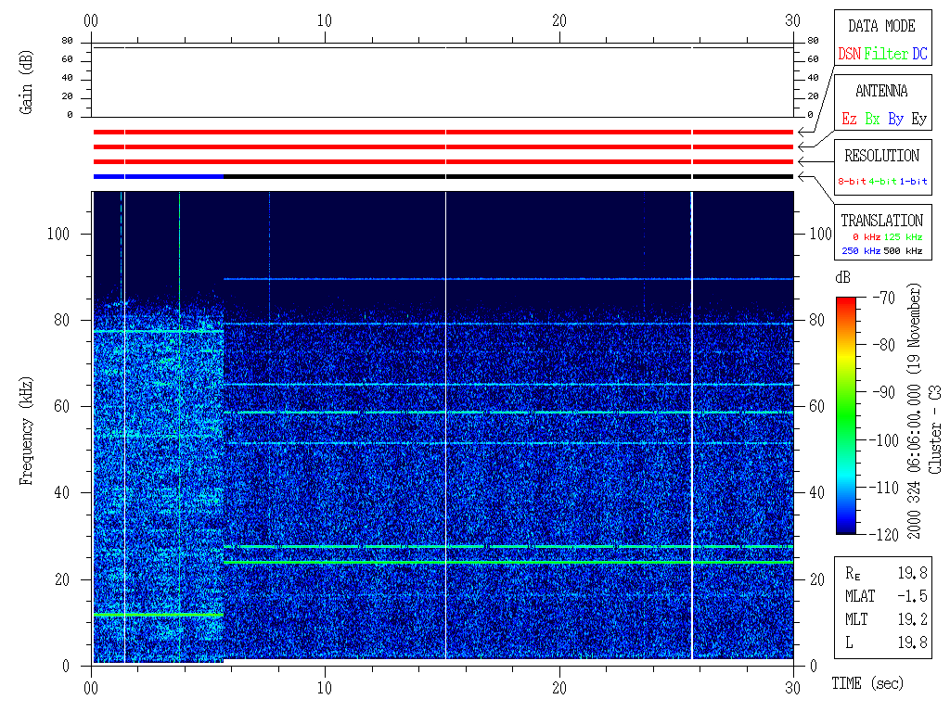Image resolution: width=950 pixels, height=712 pixels.
Task: Select the blue By antenna label
Action: point(895,120)
